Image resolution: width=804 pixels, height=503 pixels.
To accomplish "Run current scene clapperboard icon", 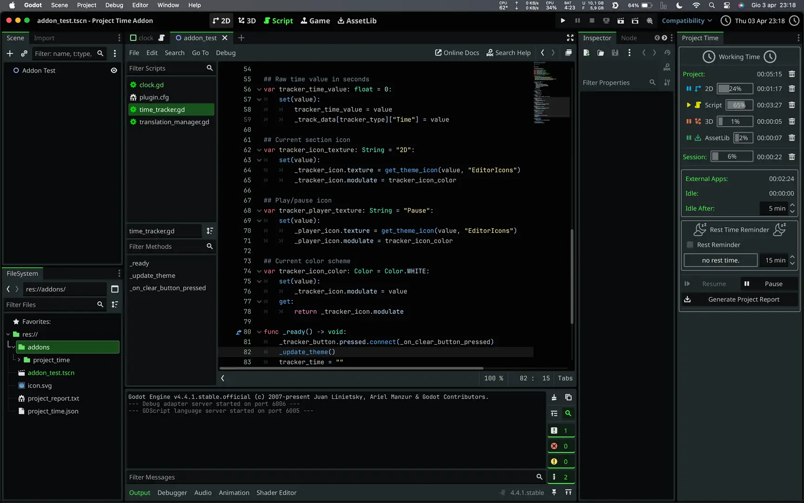I will click(621, 20).
